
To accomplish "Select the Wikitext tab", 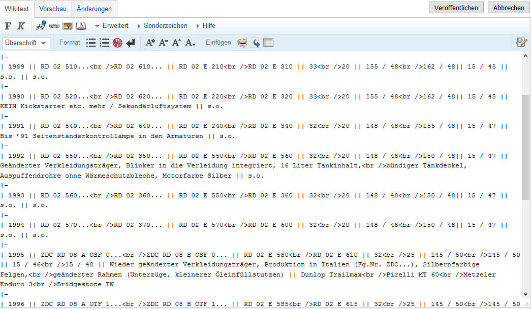I will tap(17, 9).
